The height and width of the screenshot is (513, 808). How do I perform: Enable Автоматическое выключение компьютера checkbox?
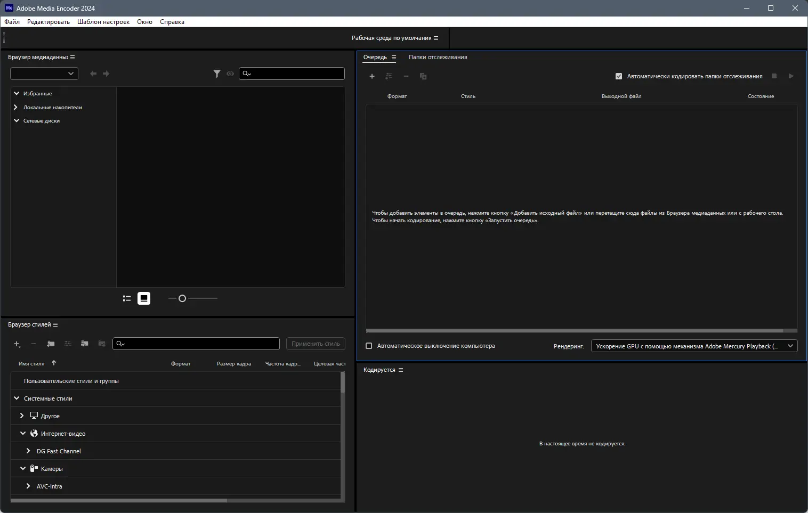[x=369, y=346]
